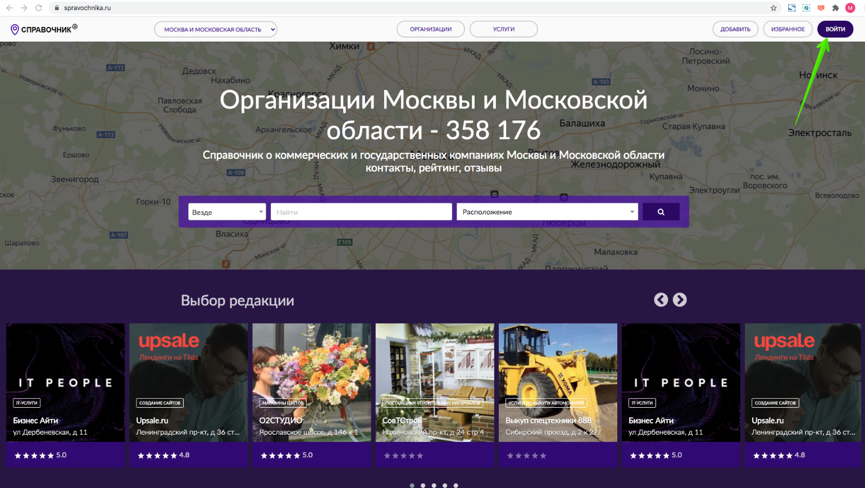
Task: Bookmark this page with the star icon
Action: [773, 8]
